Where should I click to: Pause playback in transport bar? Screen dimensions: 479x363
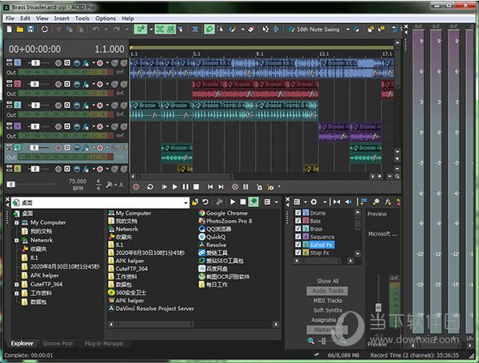point(186,186)
